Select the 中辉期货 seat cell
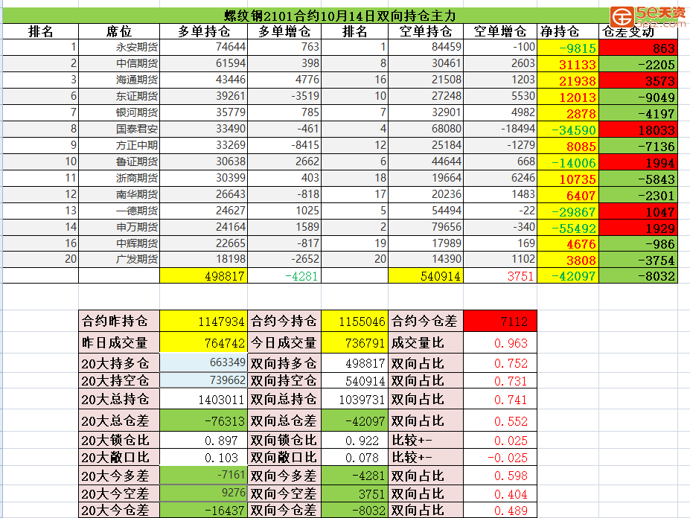 click(119, 243)
